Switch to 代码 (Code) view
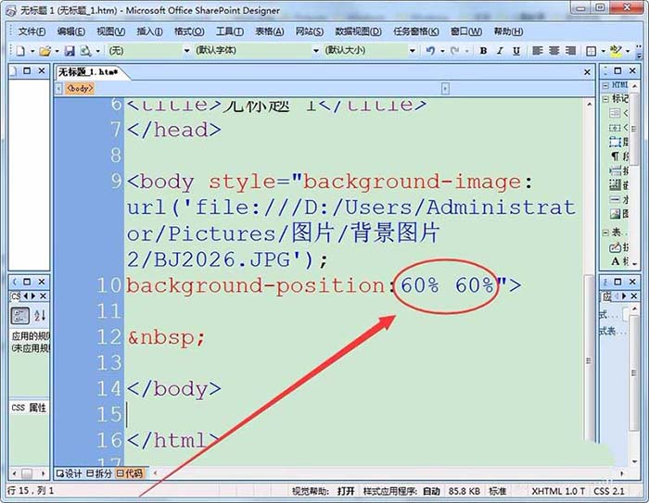 click(130, 473)
